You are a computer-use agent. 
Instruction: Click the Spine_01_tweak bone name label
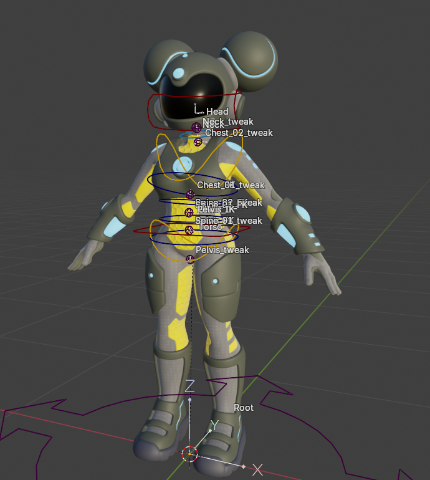(228, 221)
